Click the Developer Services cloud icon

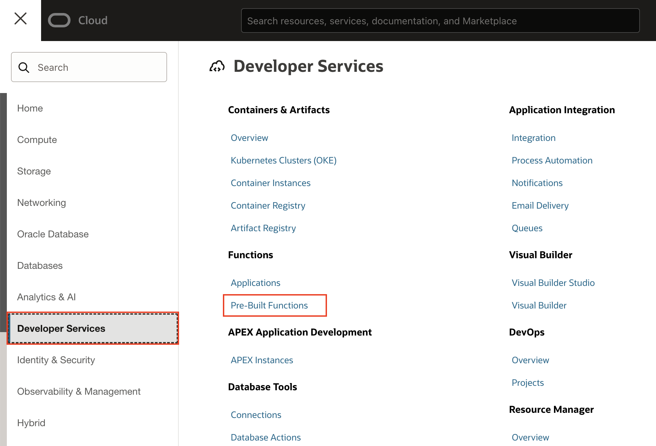pyautogui.click(x=217, y=66)
